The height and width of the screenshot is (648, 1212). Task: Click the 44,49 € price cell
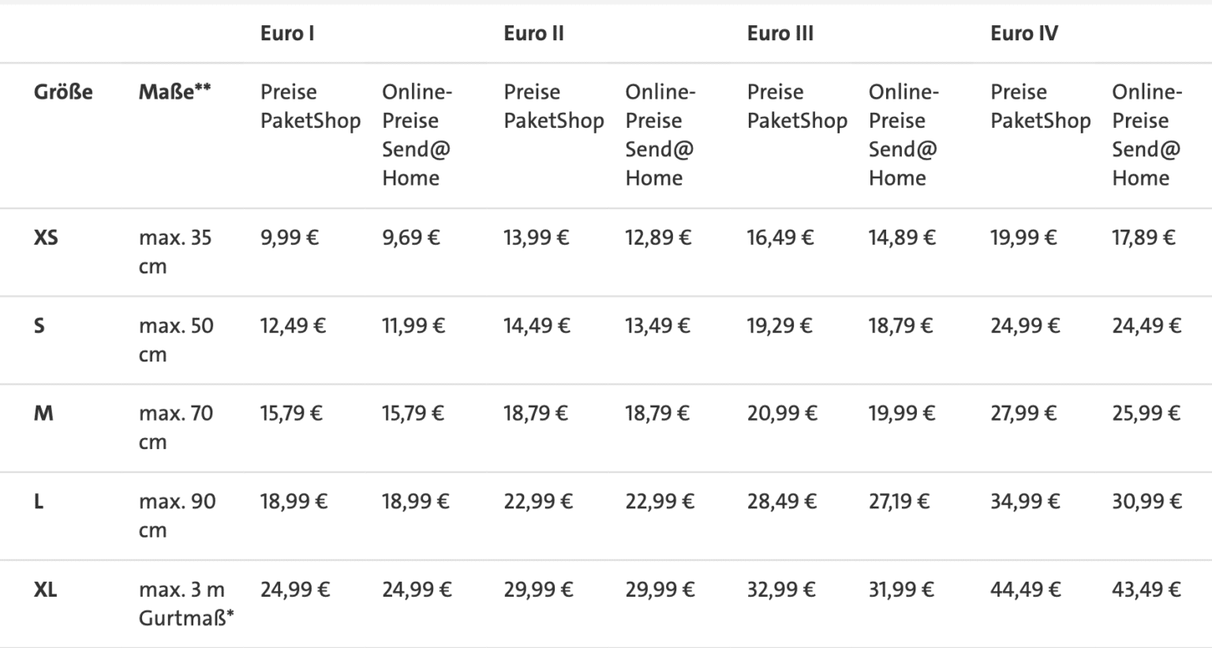[x=1025, y=590]
